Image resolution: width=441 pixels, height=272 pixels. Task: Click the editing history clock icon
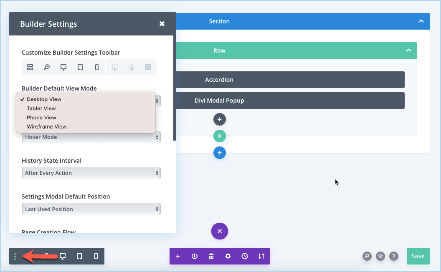(245, 256)
